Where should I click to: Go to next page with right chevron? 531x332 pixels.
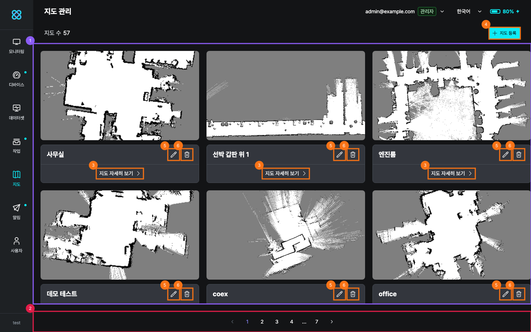pyautogui.click(x=332, y=322)
